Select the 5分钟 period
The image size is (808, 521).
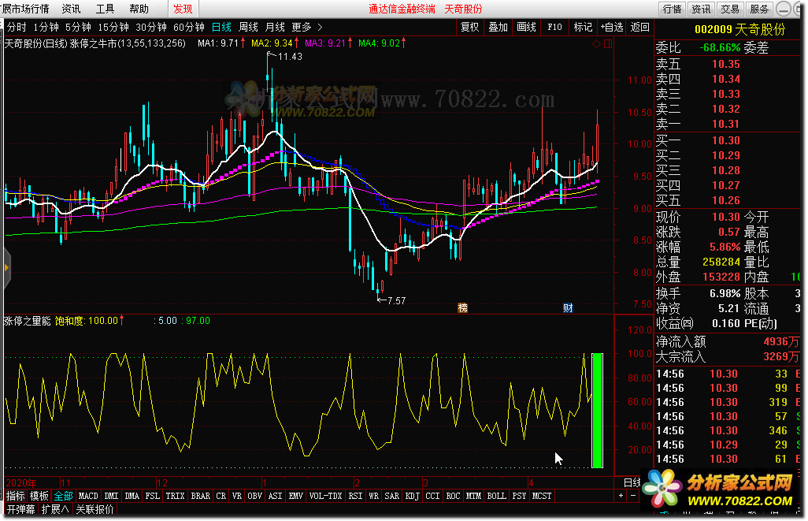(x=78, y=27)
